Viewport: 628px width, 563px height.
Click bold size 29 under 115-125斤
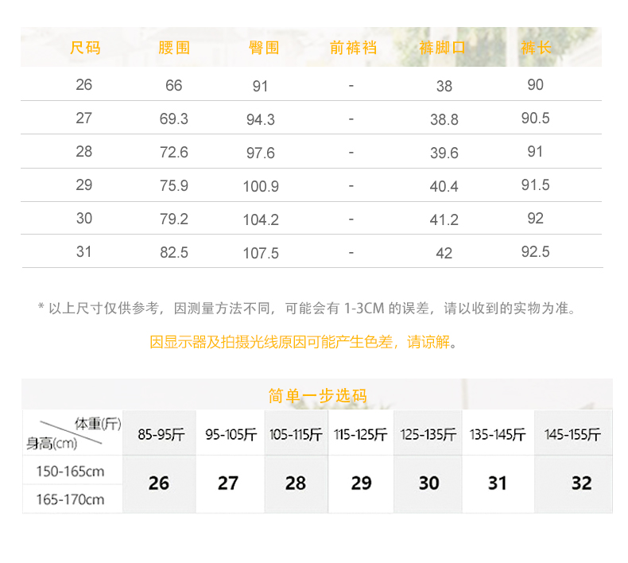tap(361, 483)
